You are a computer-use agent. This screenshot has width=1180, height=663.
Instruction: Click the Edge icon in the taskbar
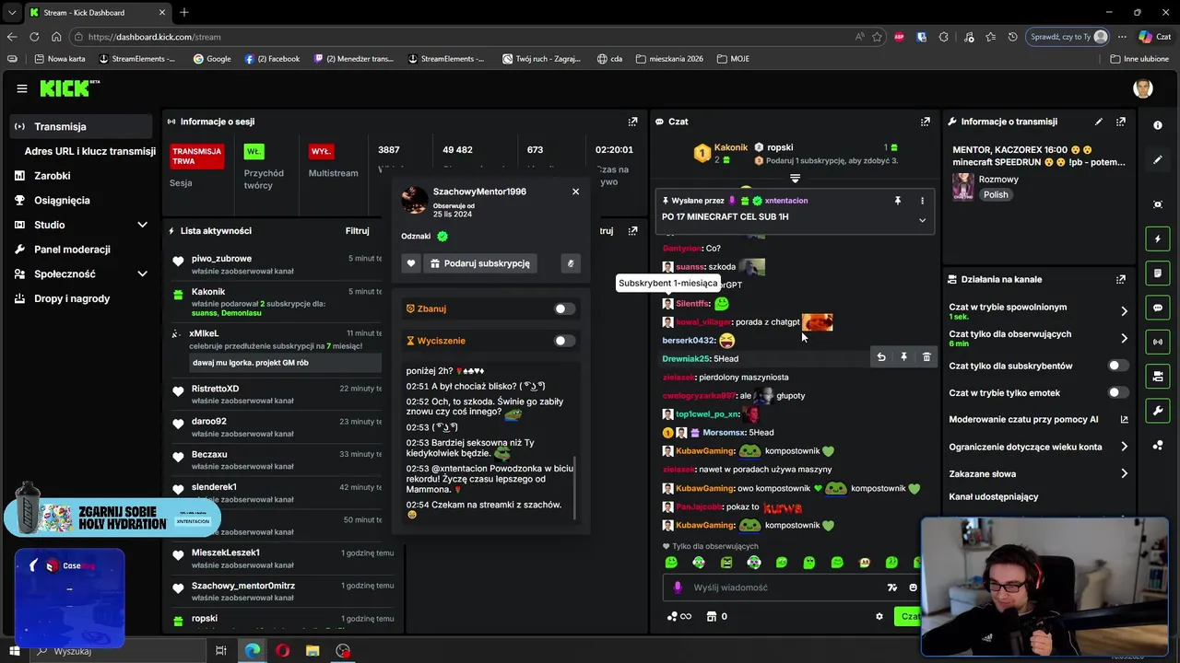(x=252, y=651)
